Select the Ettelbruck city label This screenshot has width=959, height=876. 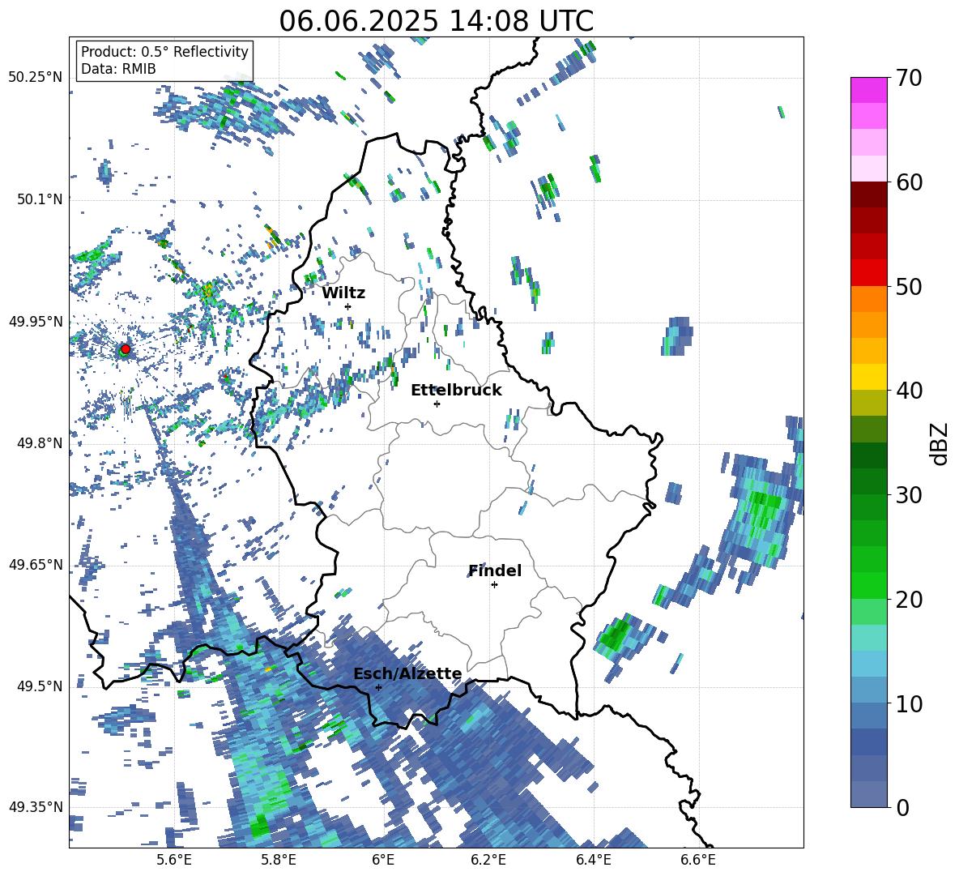point(456,391)
